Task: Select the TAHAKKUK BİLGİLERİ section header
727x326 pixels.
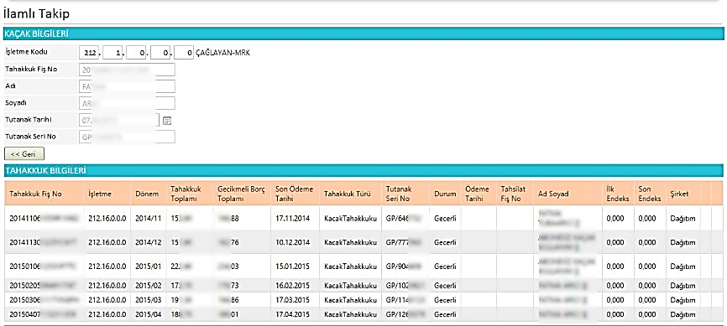Action: [363, 170]
